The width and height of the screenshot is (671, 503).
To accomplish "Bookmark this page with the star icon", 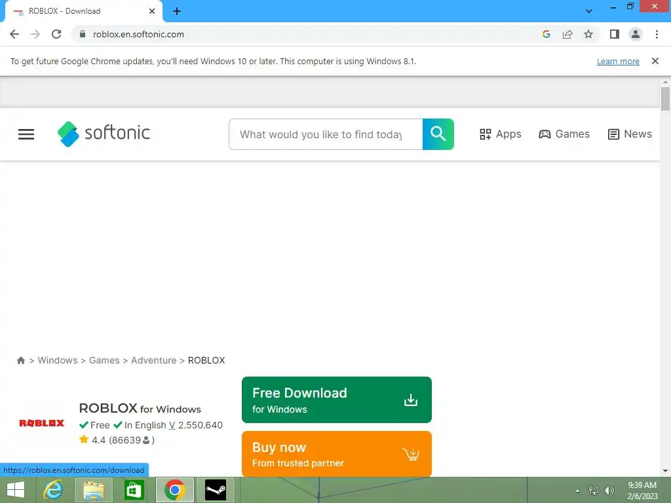I will [588, 34].
